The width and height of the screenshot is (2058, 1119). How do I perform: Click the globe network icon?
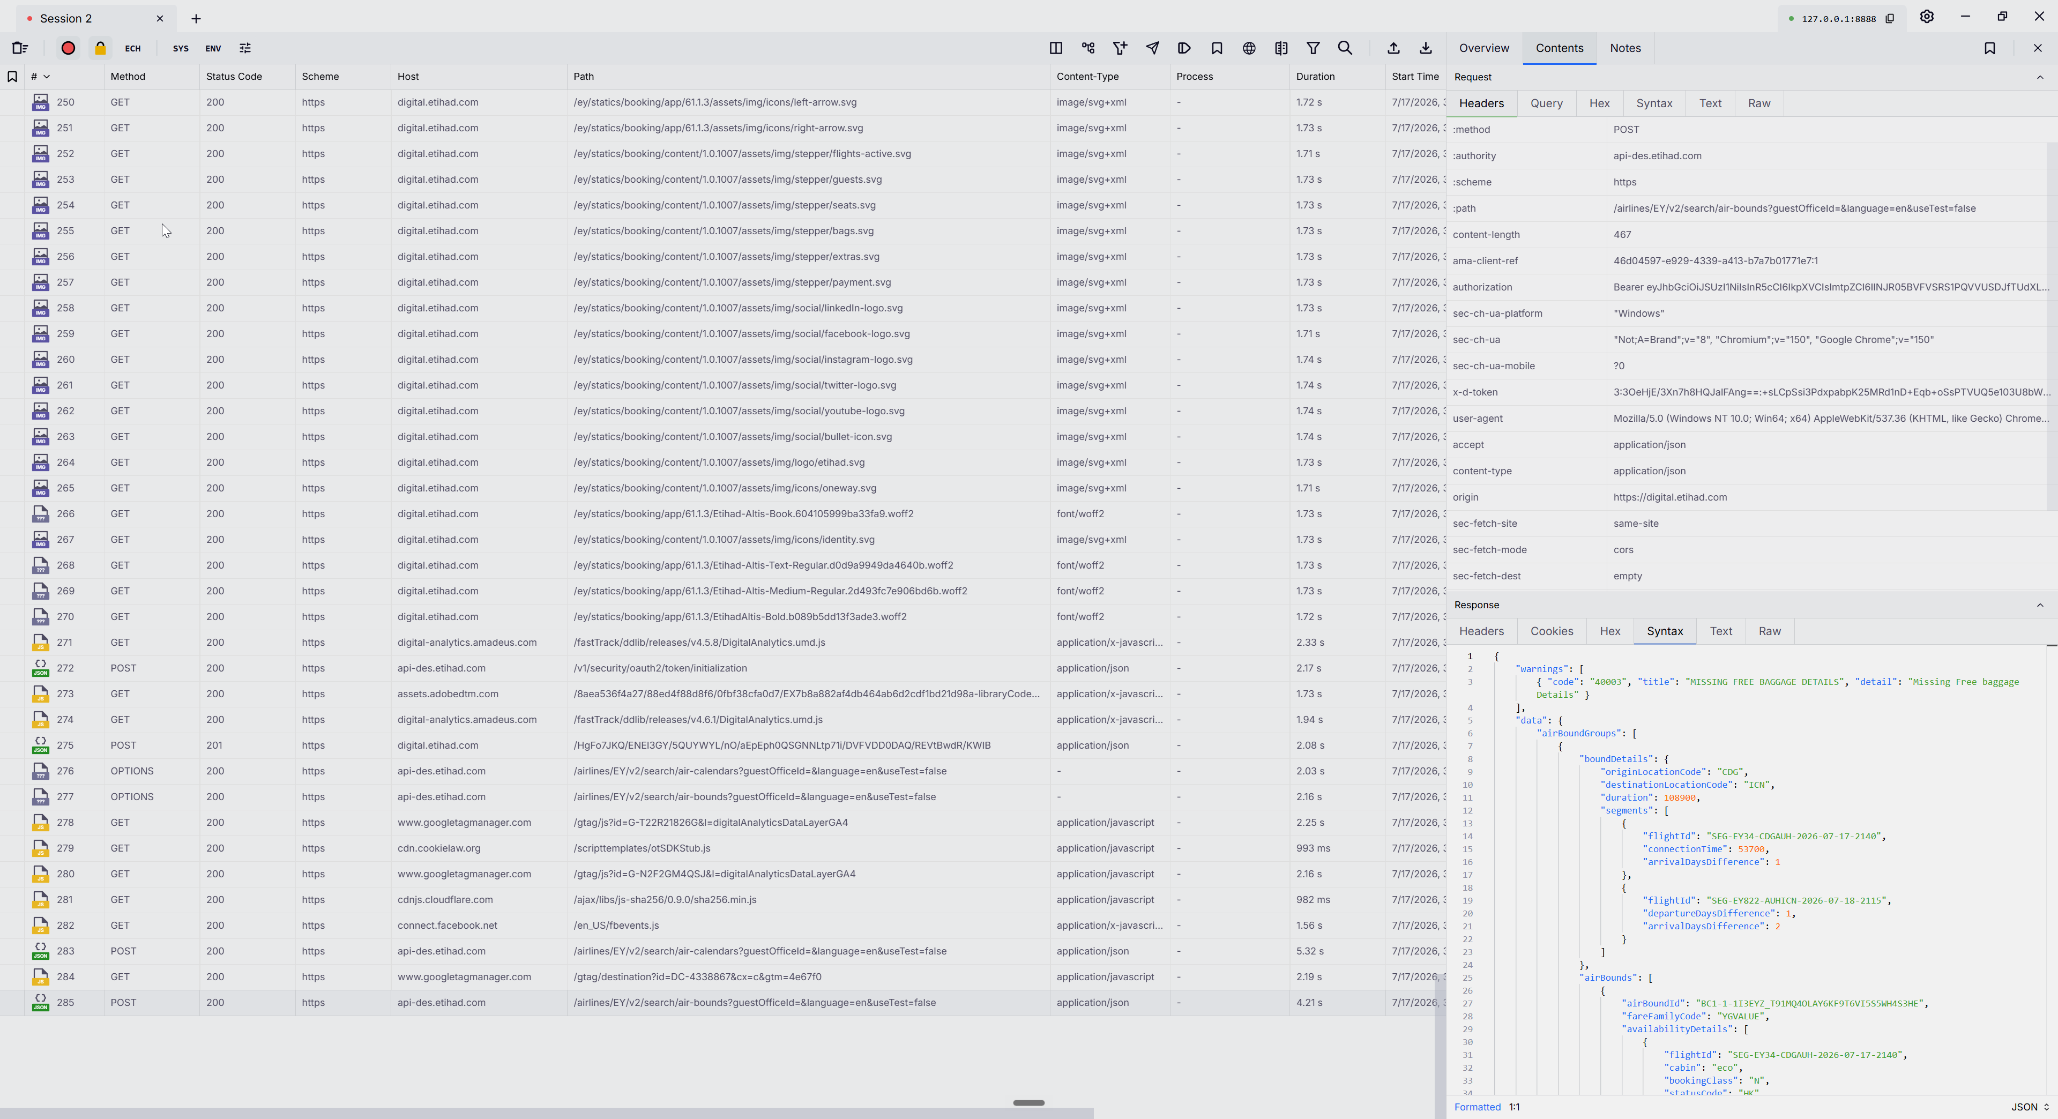pos(1249,48)
